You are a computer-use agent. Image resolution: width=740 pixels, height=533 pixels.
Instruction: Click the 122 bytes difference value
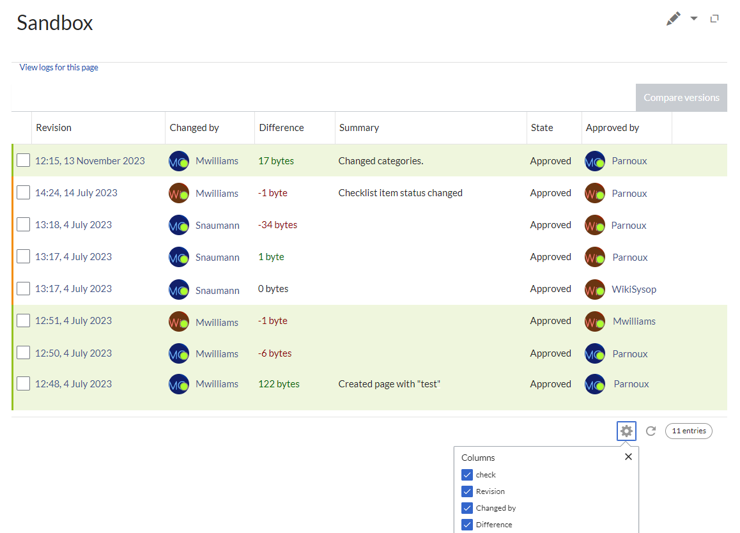tap(279, 384)
